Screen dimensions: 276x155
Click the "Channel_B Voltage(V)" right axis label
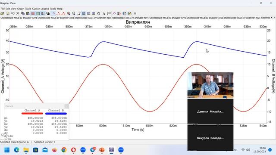point(273,76)
